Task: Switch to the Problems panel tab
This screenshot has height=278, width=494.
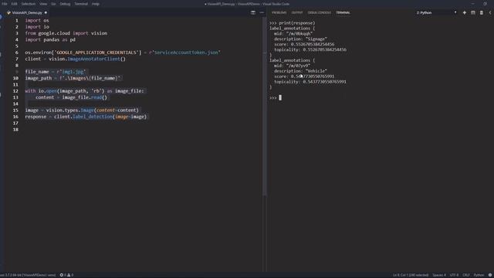Action: pyautogui.click(x=279, y=12)
